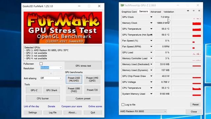Switch to the Validation tab

click(168, 12)
